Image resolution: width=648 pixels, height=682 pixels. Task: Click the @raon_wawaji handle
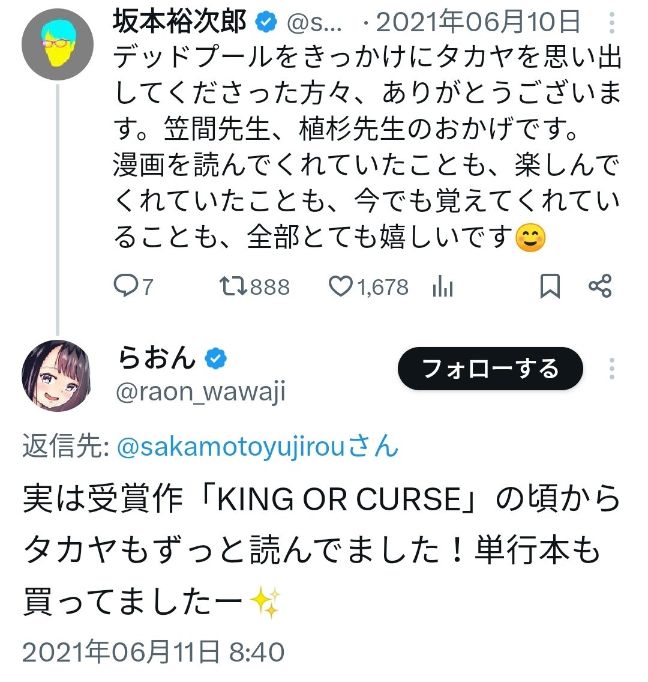pyautogui.click(x=202, y=392)
